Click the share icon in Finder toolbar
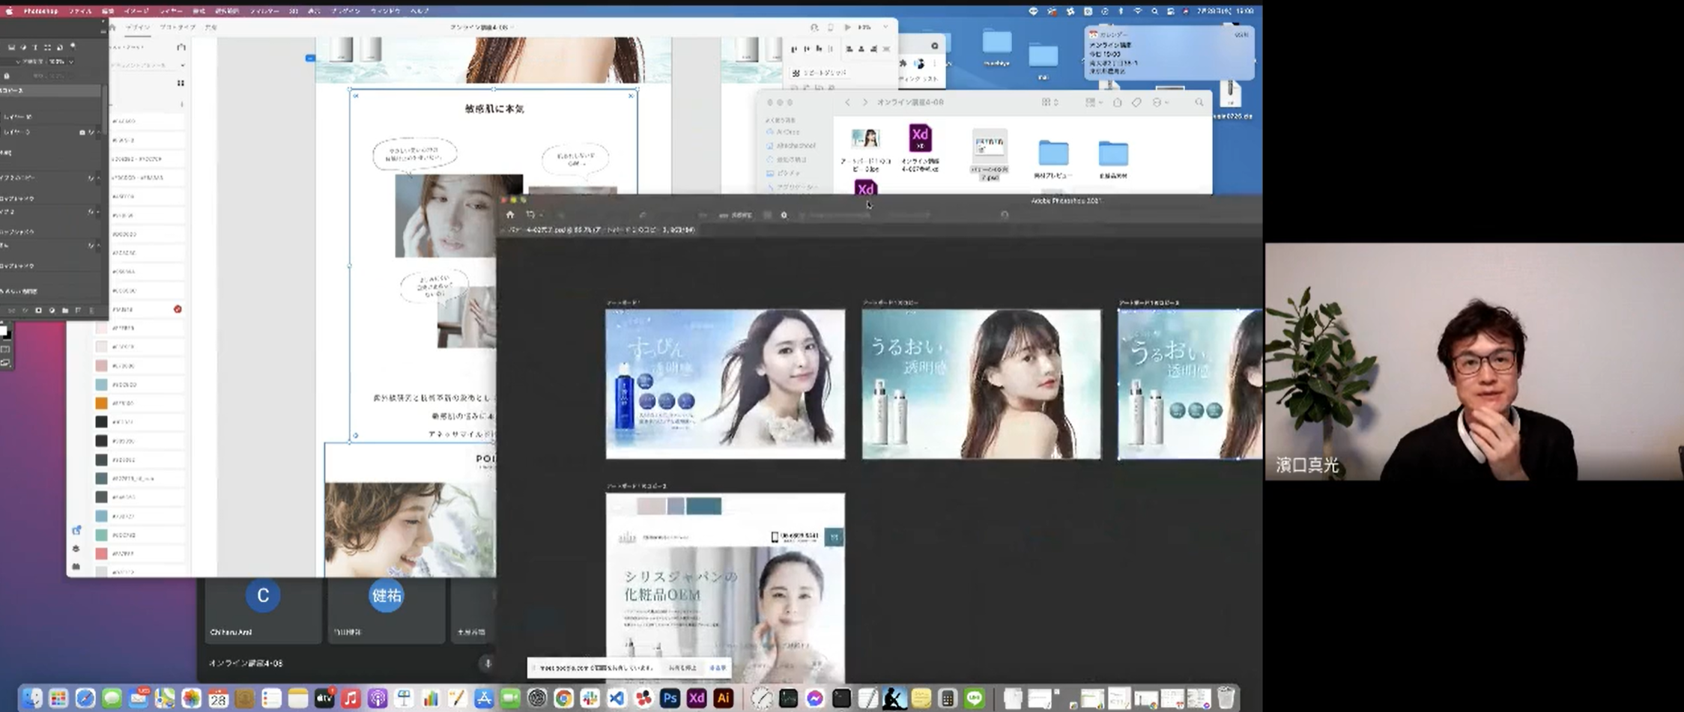 click(x=1117, y=103)
